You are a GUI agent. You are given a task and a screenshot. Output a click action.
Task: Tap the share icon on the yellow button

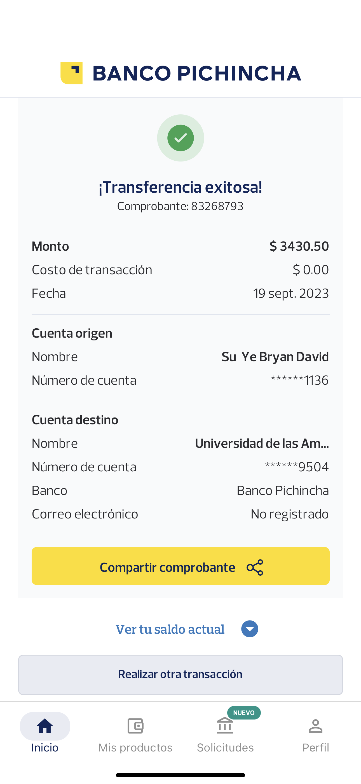point(255,567)
